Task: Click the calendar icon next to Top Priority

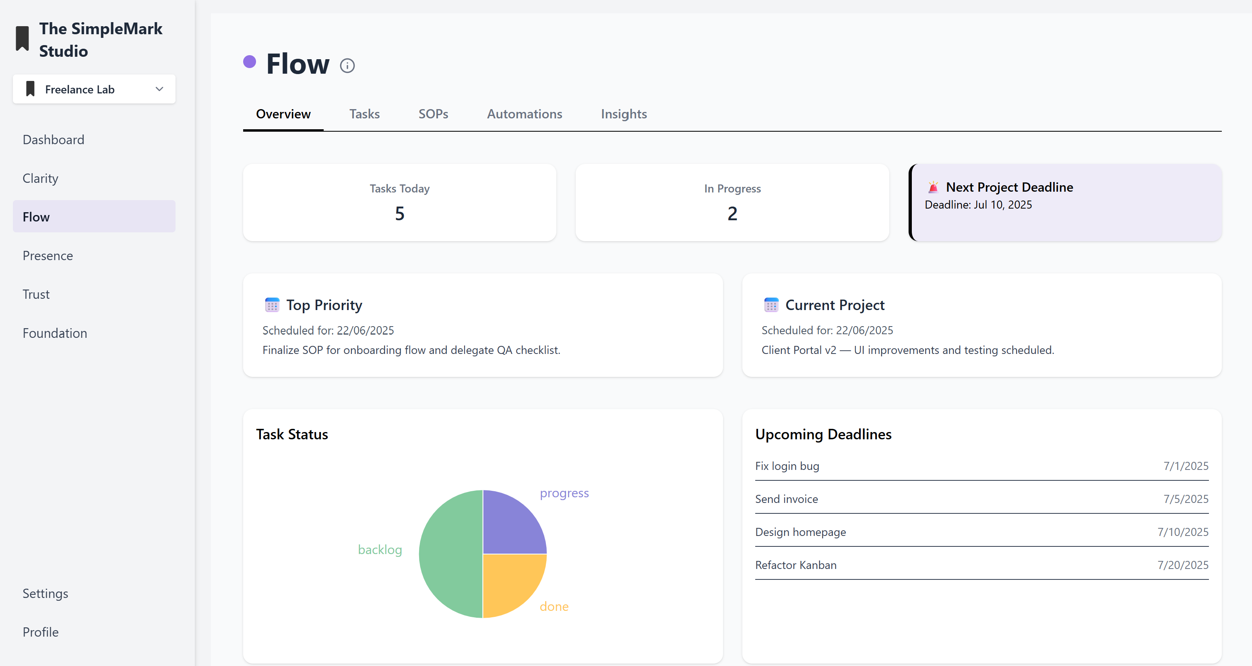Action: (x=272, y=305)
